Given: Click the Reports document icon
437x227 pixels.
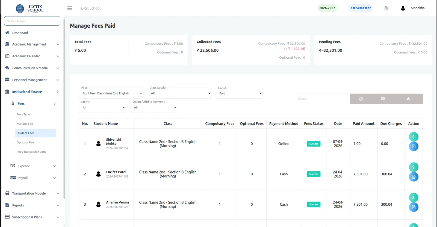Looking at the screenshot, I should click(x=7, y=205).
